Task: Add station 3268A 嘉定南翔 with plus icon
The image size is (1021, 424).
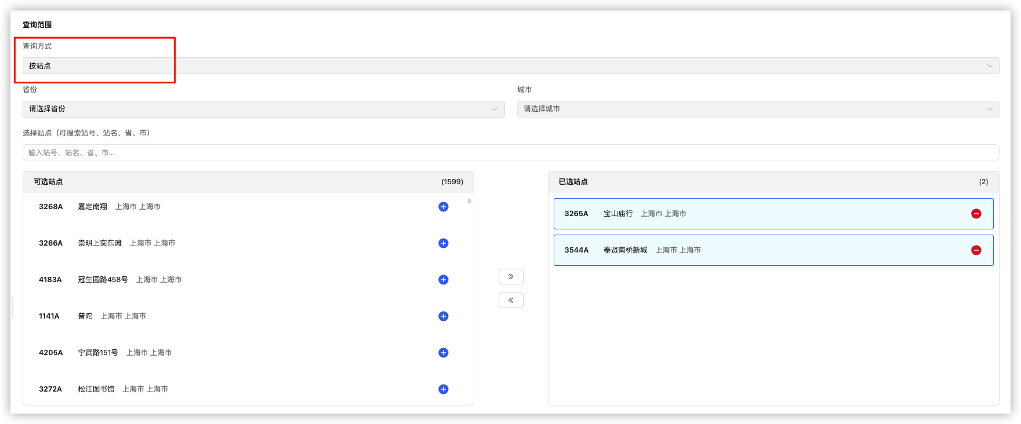Action: coord(443,207)
